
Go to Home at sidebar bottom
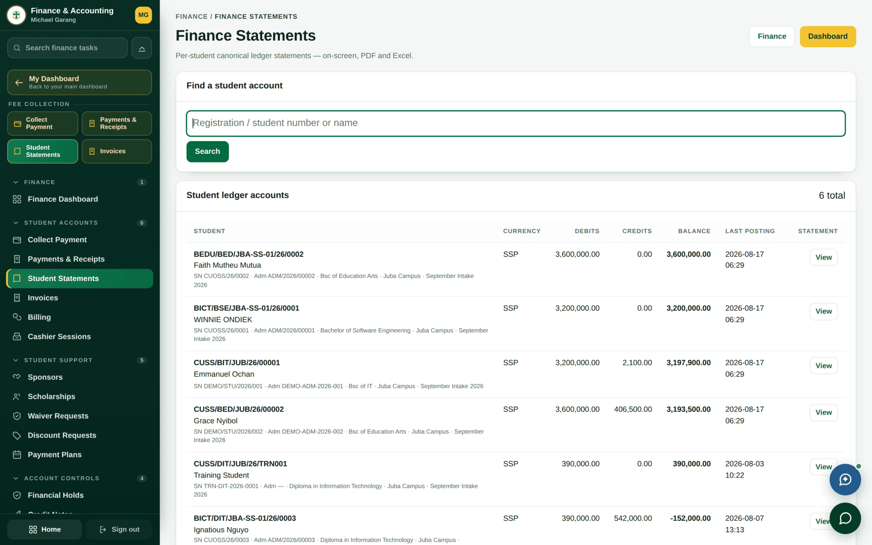pyautogui.click(x=45, y=530)
